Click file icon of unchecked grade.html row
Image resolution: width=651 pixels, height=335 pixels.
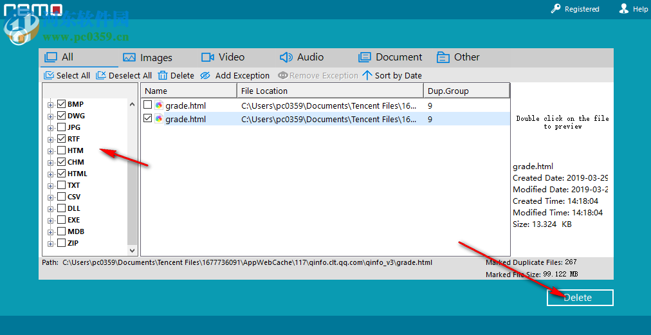coord(159,105)
